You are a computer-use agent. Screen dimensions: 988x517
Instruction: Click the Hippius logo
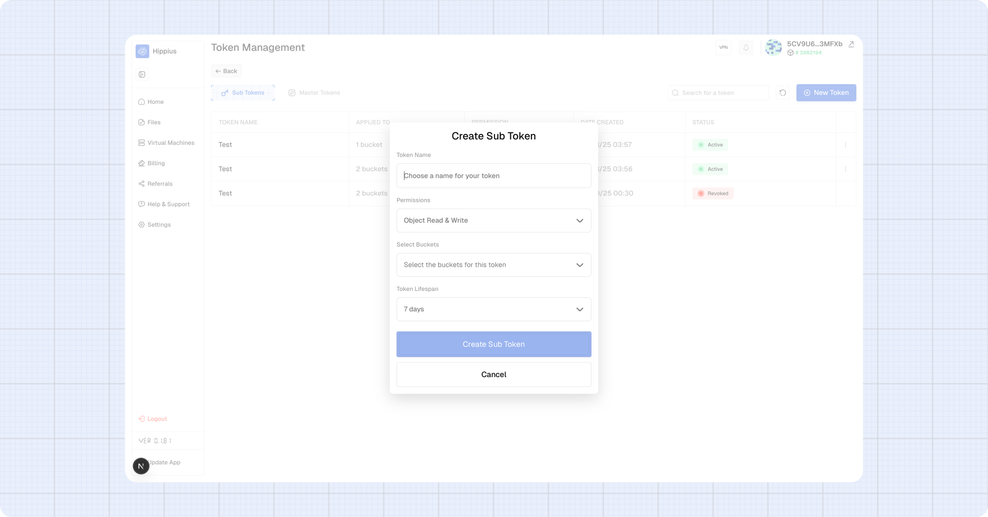point(142,51)
